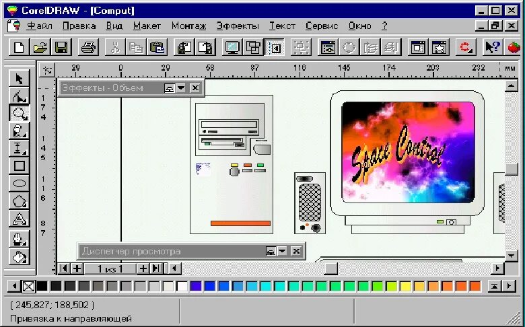
Task: Open the Symbols roll-up icon
Action: tap(418, 47)
